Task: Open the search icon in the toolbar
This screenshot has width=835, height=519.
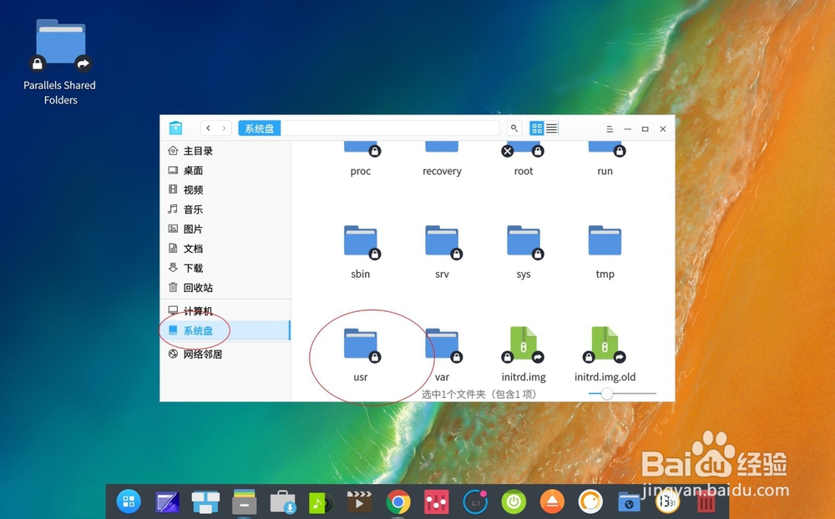Action: click(x=514, y=128)
